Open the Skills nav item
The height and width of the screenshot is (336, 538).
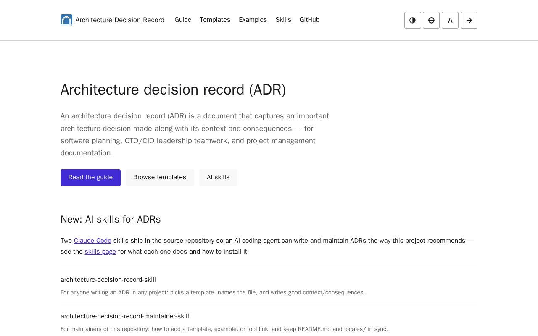(283, 20)
